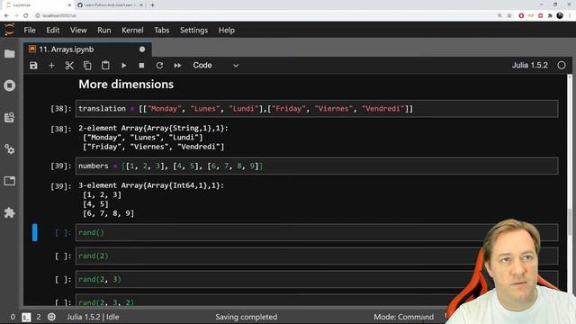
Task: Open the File menu
Action: (x=30, y=30)
